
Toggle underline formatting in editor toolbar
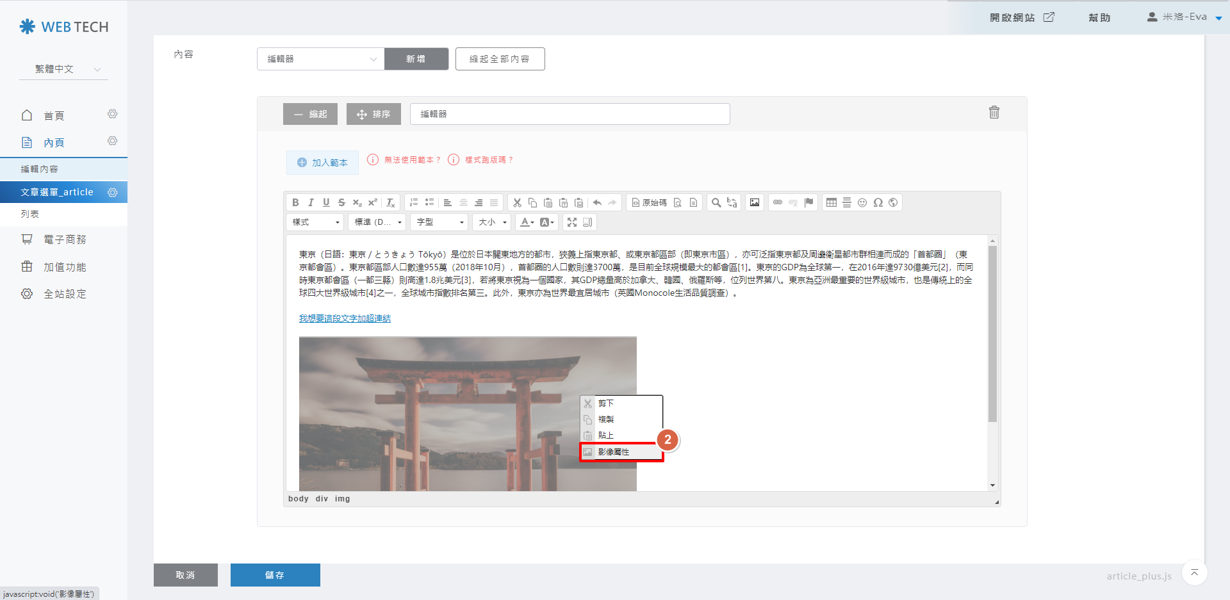tap(326, 202)
